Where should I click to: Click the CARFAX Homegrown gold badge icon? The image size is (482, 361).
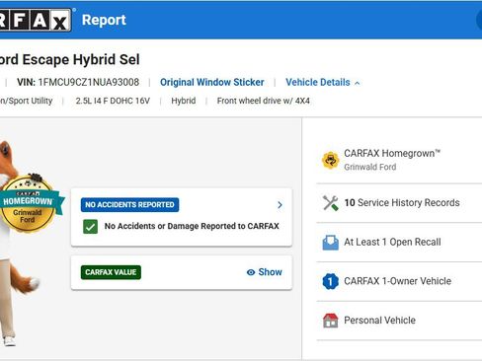[x=330, y=161]
